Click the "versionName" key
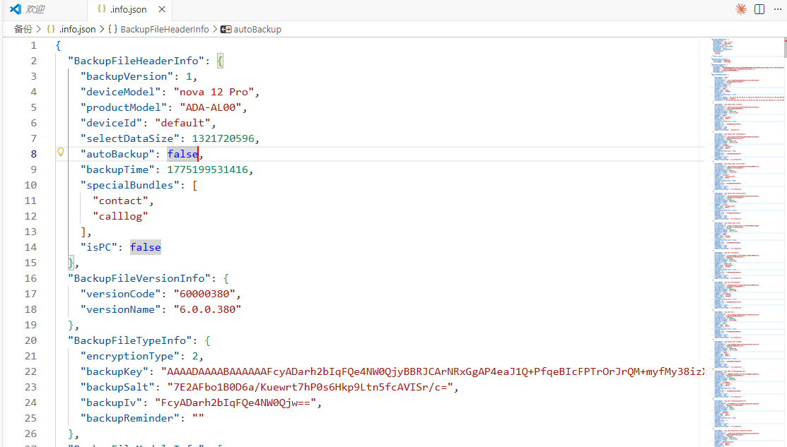The height and width of the screenshot is (447, 787). tap(120, 309)
